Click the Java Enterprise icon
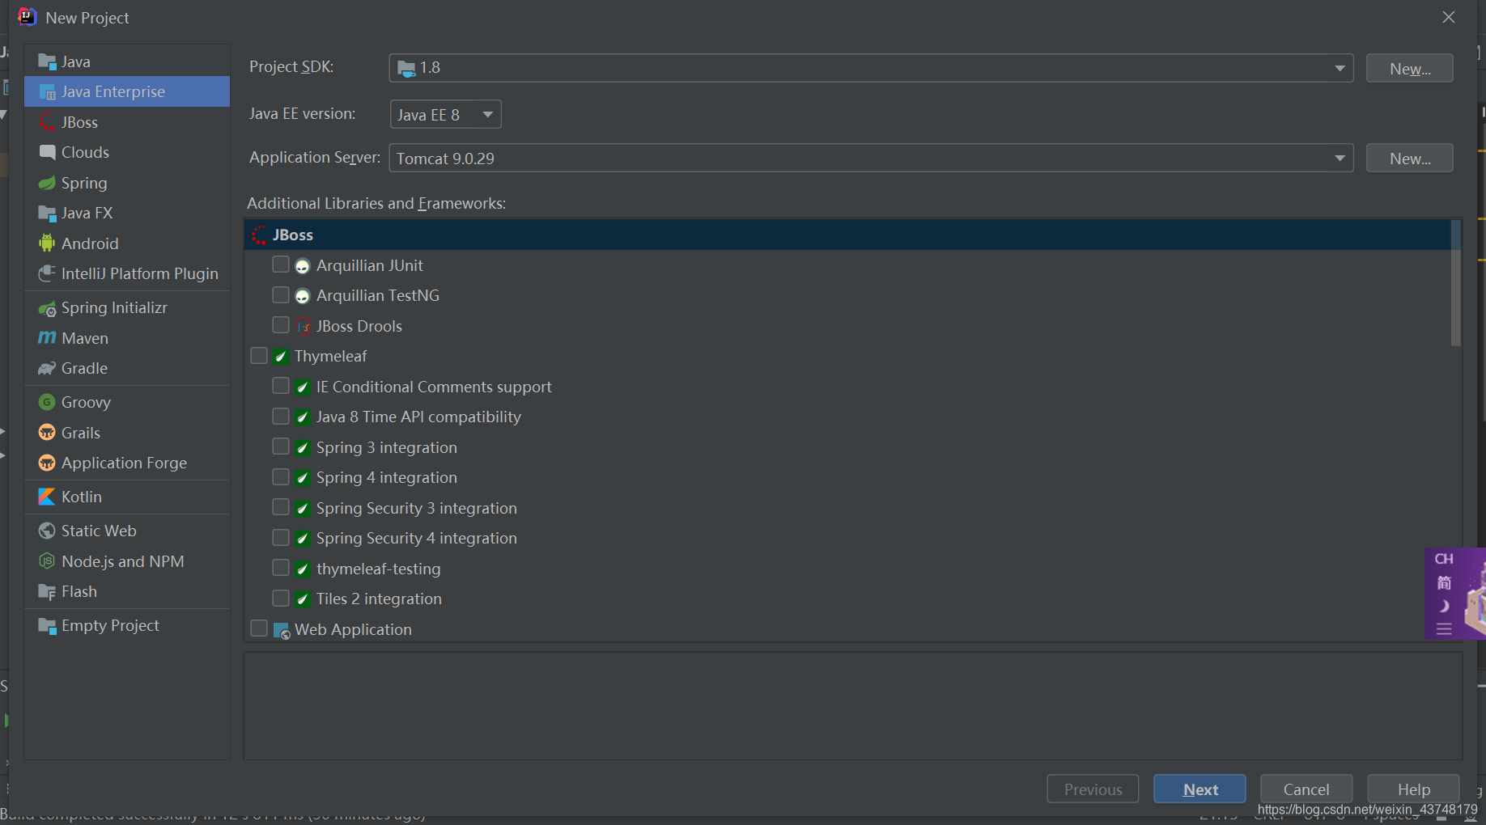The image size is (1486, 825). coord(47,92)
